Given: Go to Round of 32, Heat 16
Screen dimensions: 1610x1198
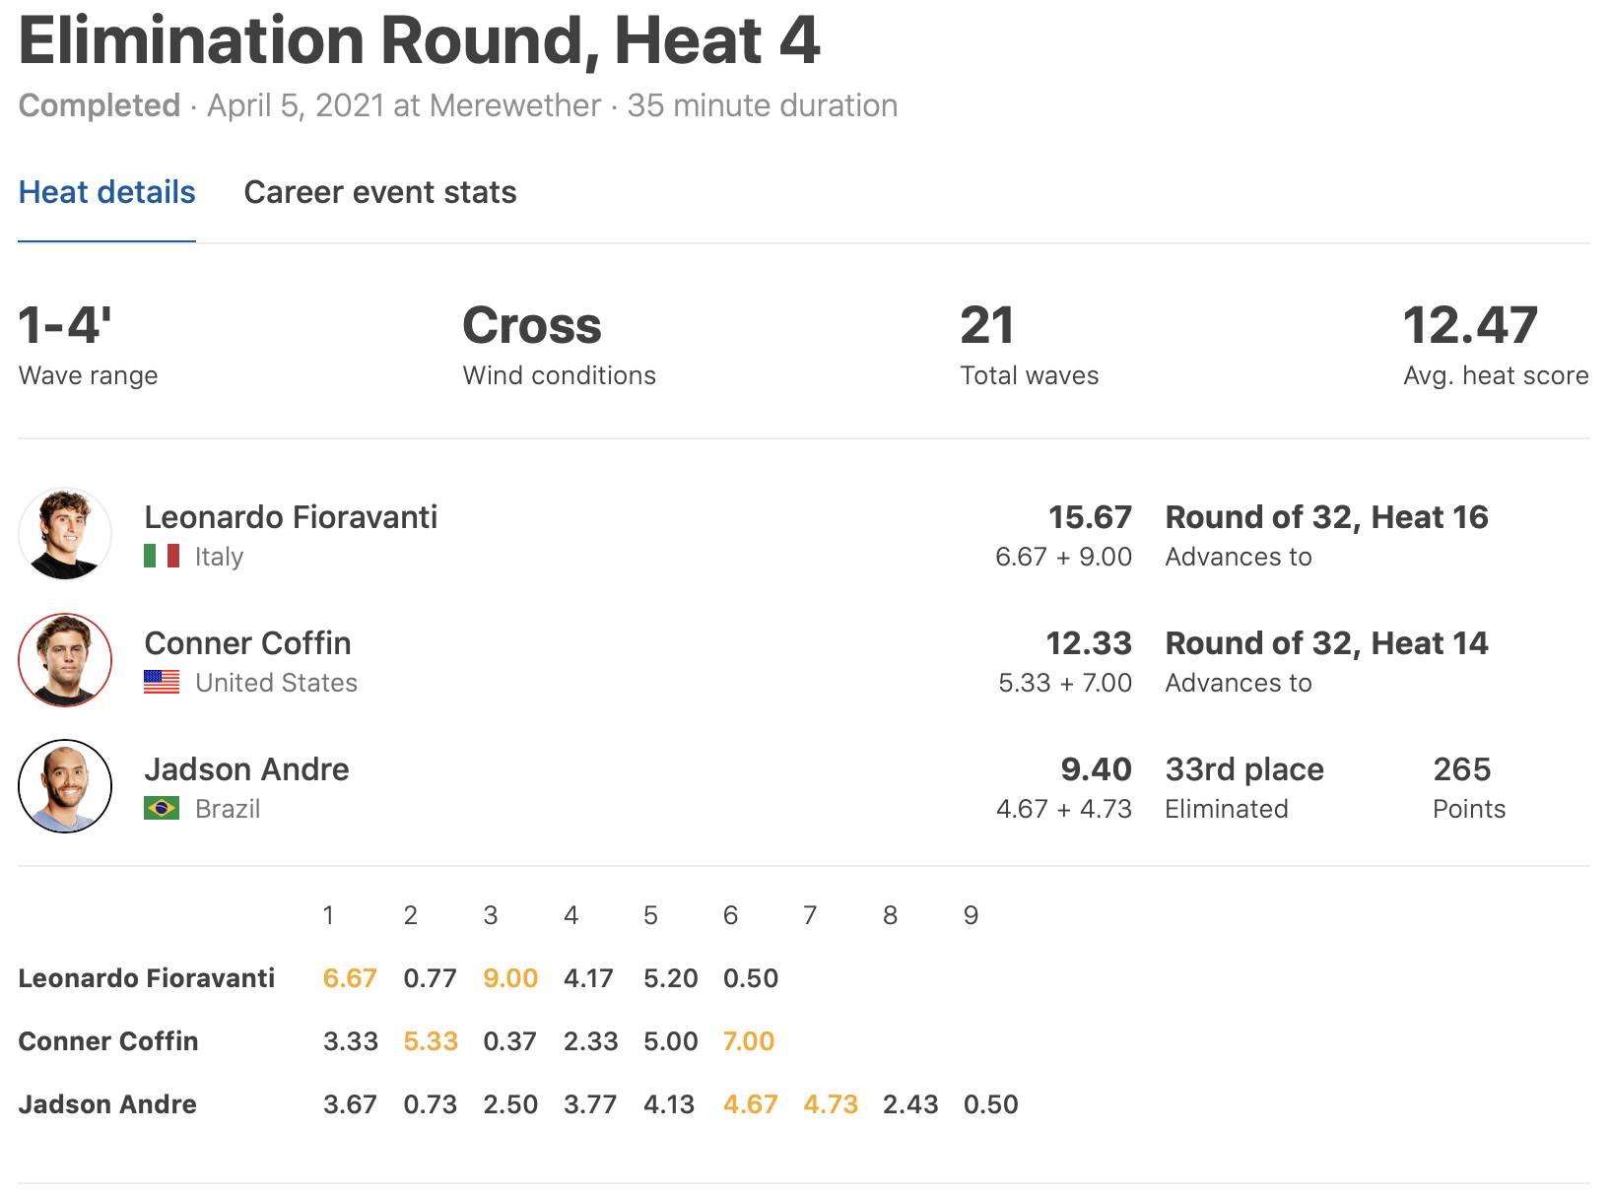Looking at the screenshot, I should 1326,517.
